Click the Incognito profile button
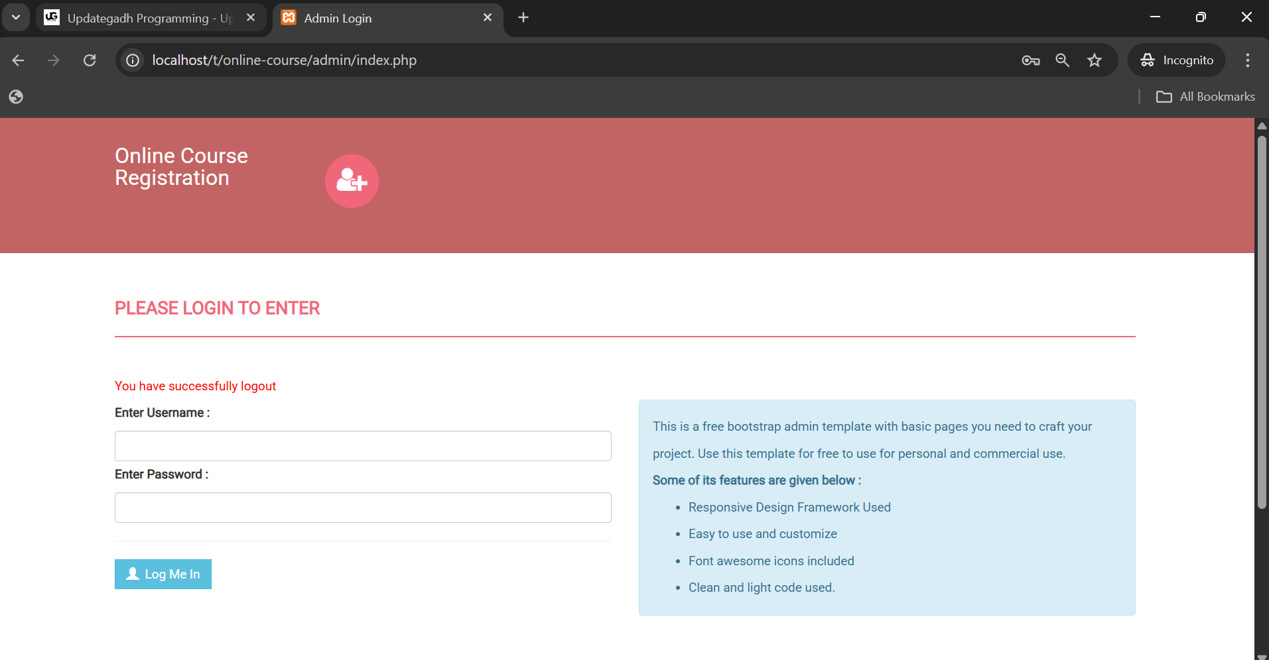Screen dimensions: 1269x660 1176,60
